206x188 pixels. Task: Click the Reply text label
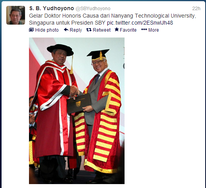76,30
